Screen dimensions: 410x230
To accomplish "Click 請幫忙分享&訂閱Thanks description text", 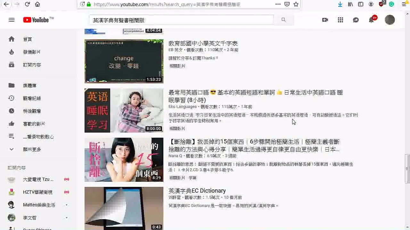I will point(193,58).
